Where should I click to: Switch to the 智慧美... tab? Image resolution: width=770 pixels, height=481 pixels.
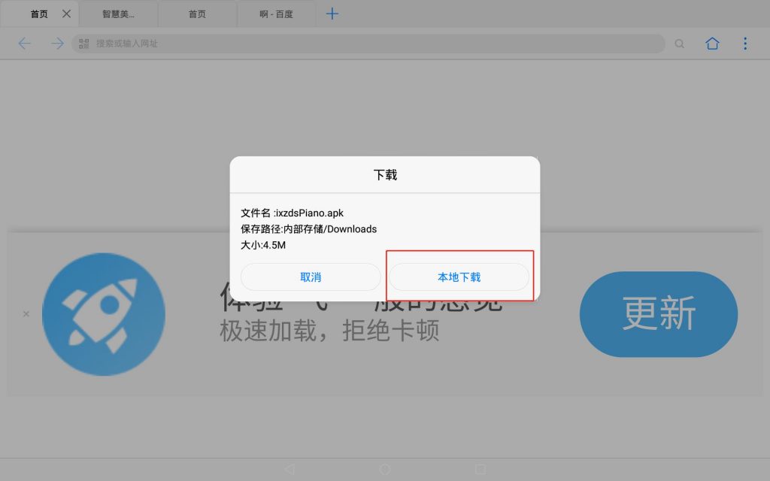(118, 14)
